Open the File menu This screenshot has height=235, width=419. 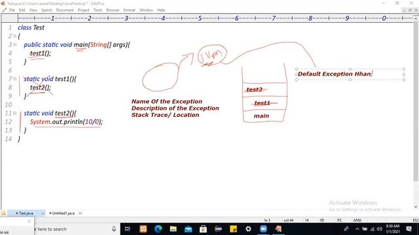pyautogui.click(x=12, y=10)
